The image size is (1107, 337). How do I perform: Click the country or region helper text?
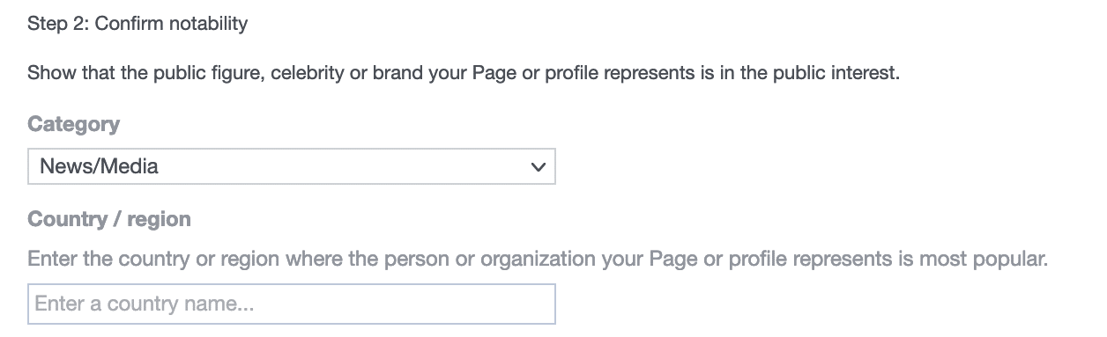coord(538,260)
